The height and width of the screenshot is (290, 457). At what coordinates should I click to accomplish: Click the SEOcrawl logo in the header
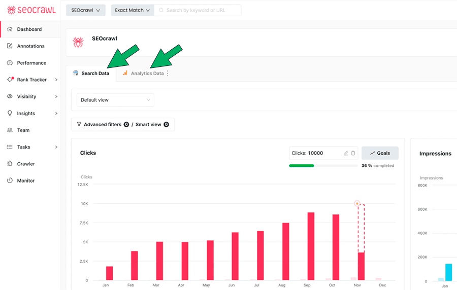tap(31, 10)
